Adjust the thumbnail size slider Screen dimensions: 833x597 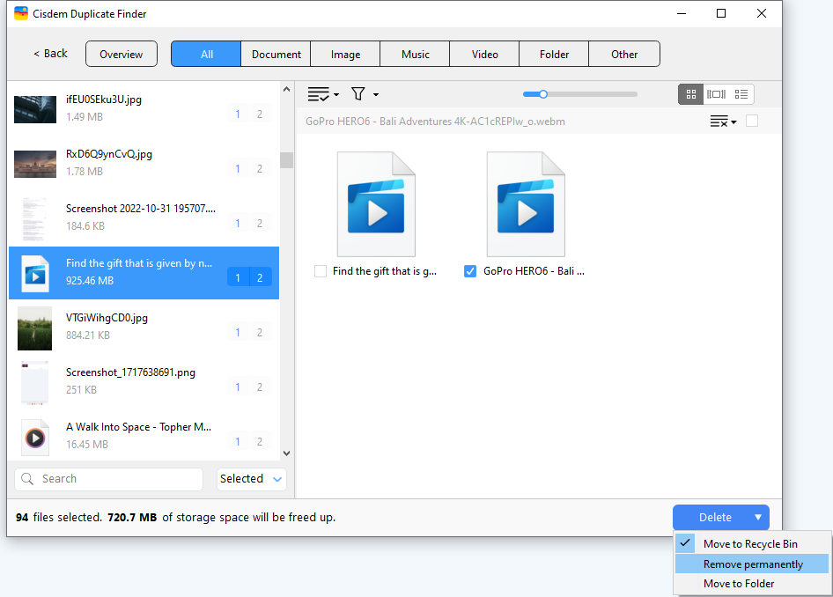(543, 94)
